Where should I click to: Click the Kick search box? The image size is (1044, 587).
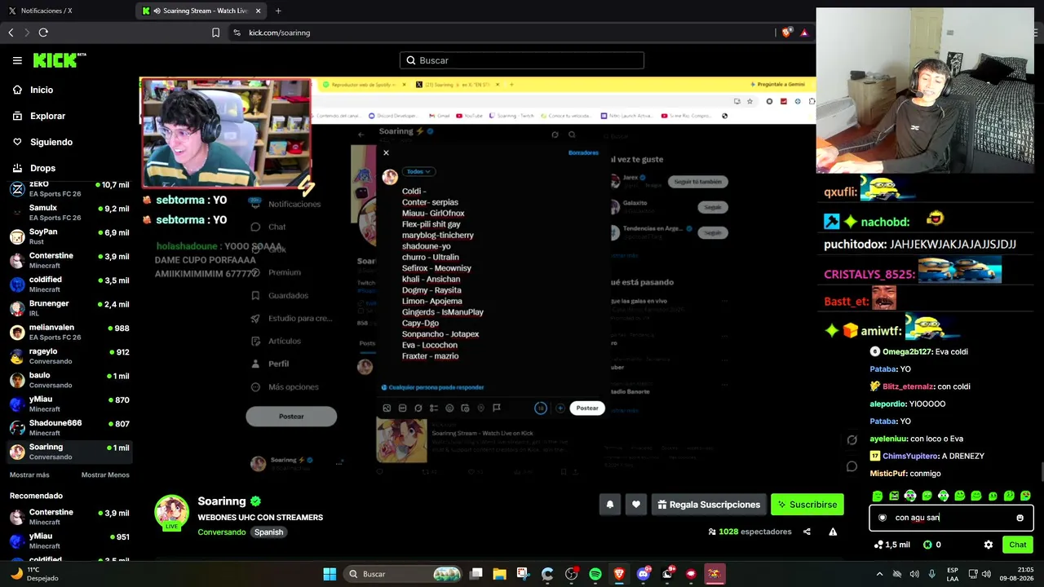coord(522,60)
